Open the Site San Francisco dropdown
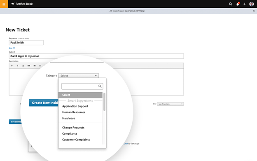 (171, 104)
